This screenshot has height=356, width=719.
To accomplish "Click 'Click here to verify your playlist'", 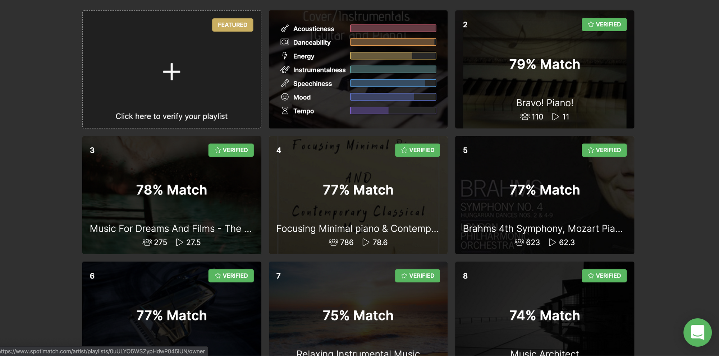I will 171,116.
